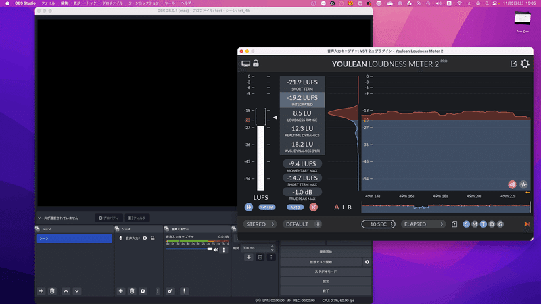Click the loudness history overview strip

pos(446,207)
